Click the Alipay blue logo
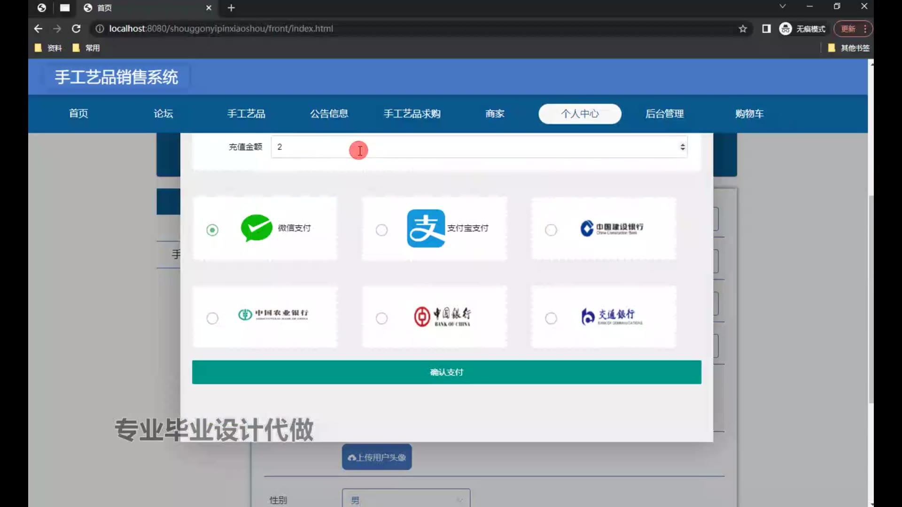 tap(426, 229)
